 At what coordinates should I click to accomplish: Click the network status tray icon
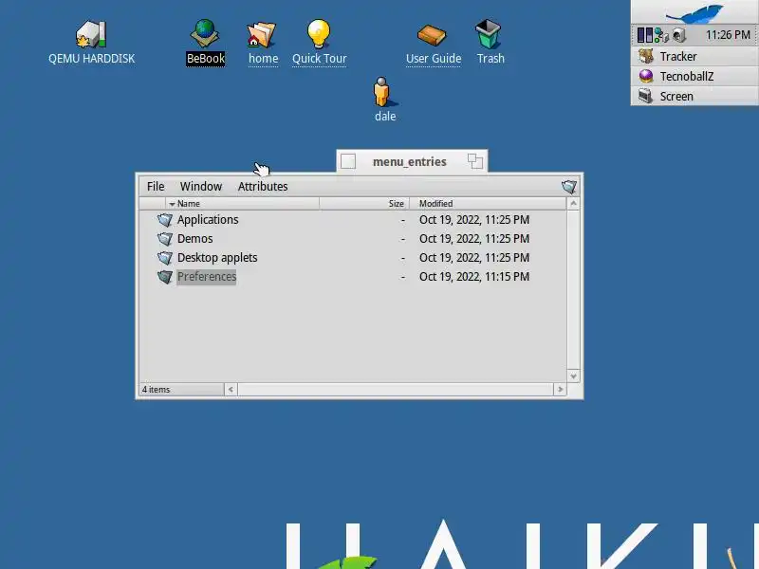661,35
